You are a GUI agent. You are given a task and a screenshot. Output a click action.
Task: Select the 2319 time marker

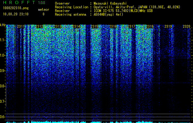coord(168,26)
